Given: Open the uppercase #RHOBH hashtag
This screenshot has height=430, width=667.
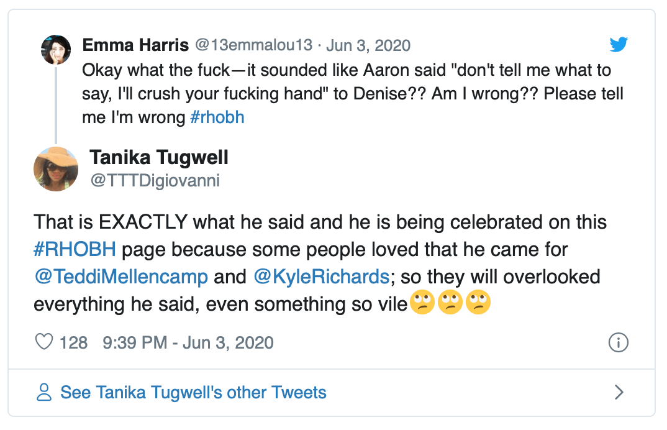Looking at the screenshot, I should [x=73, y=249].
